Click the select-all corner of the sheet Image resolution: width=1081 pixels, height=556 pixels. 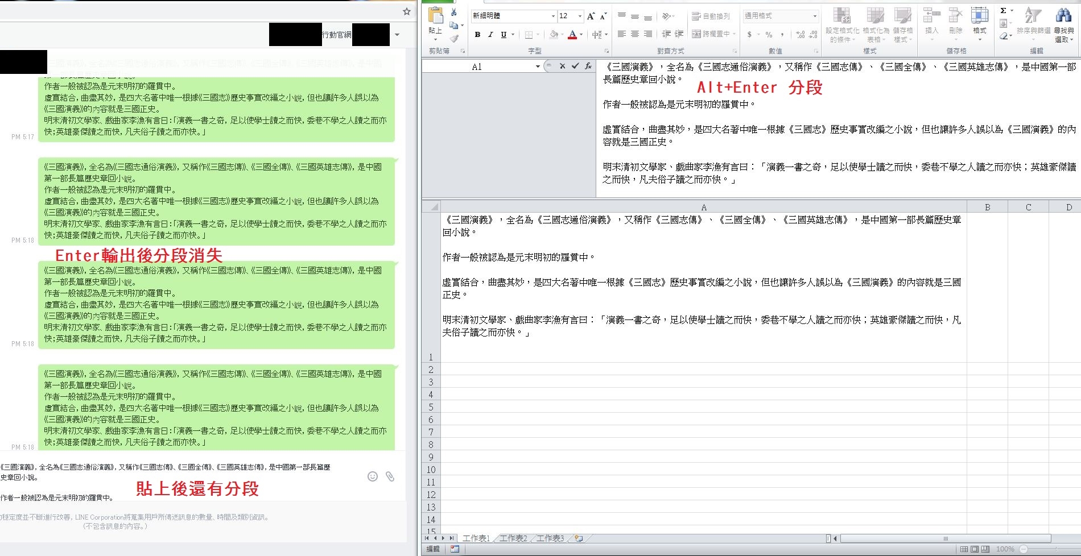[431, 208]
